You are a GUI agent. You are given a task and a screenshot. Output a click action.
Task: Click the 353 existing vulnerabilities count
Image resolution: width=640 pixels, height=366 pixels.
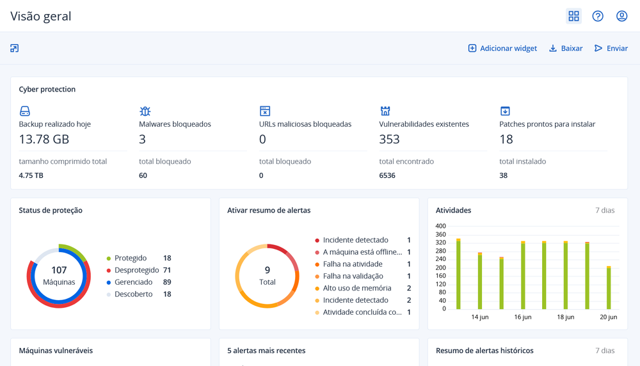coord(389,139)
